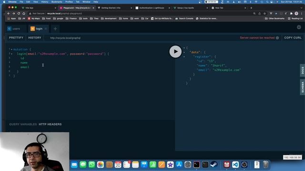
Task: Open App Store from the dock
Action: click(179, 165)
